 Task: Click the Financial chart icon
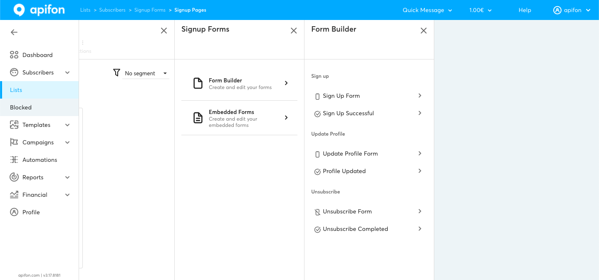(14, 195)
